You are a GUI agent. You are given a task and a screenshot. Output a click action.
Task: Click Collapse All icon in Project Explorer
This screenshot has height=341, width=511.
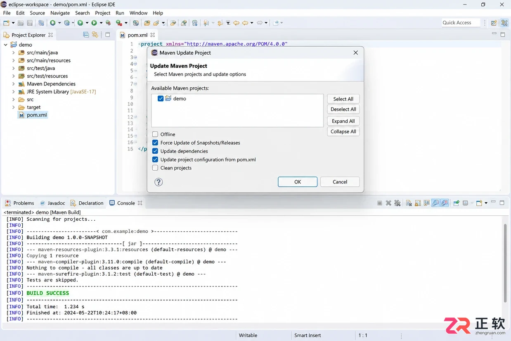[86, 35]
